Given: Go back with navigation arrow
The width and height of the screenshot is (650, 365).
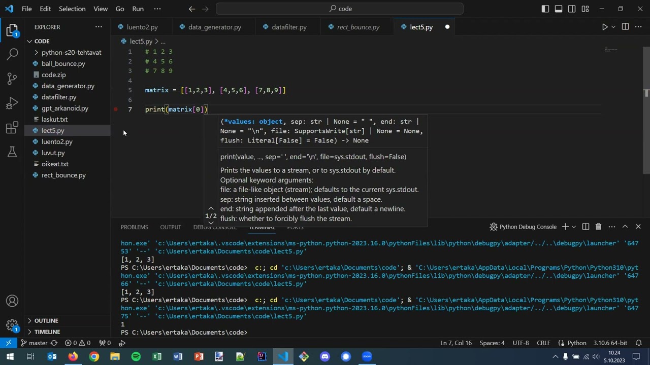Looking at the screenshot, I should pyautogui.click(x=192, y=9).
